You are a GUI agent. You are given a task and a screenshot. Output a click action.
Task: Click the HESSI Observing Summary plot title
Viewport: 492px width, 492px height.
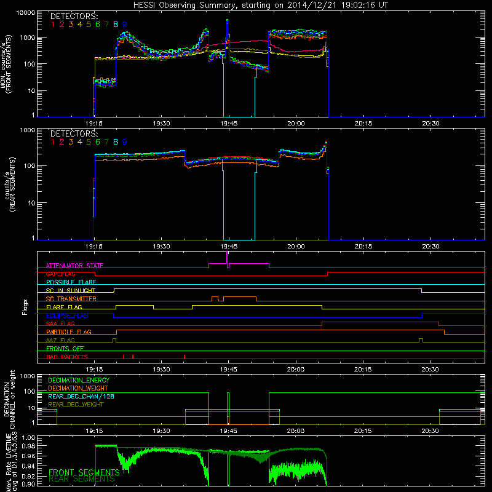point(261,6)
